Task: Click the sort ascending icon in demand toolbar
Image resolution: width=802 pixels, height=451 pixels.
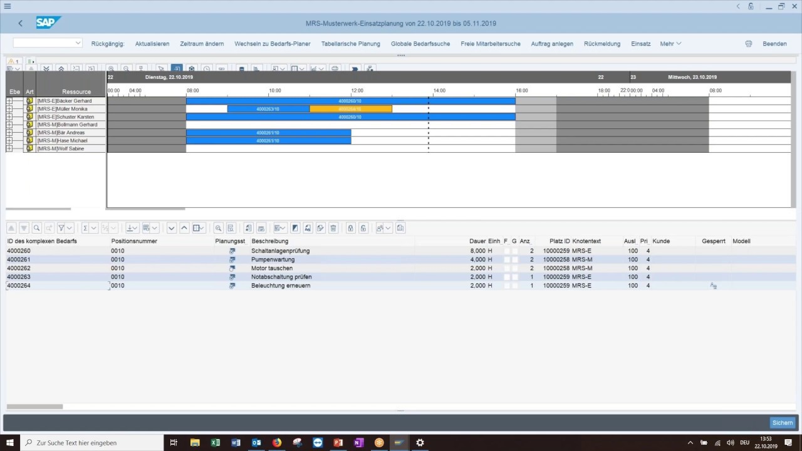Action: [x=11, y=228]
